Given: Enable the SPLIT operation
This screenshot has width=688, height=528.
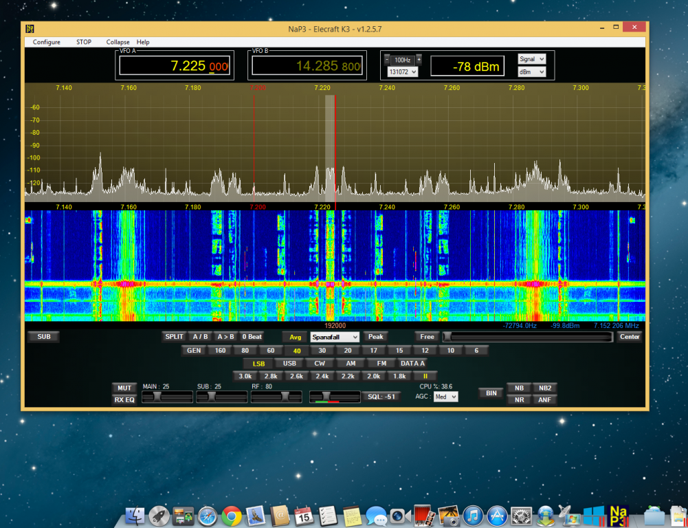Looking at the screenshot, I should pyautogui.click(x=173, y=337).
